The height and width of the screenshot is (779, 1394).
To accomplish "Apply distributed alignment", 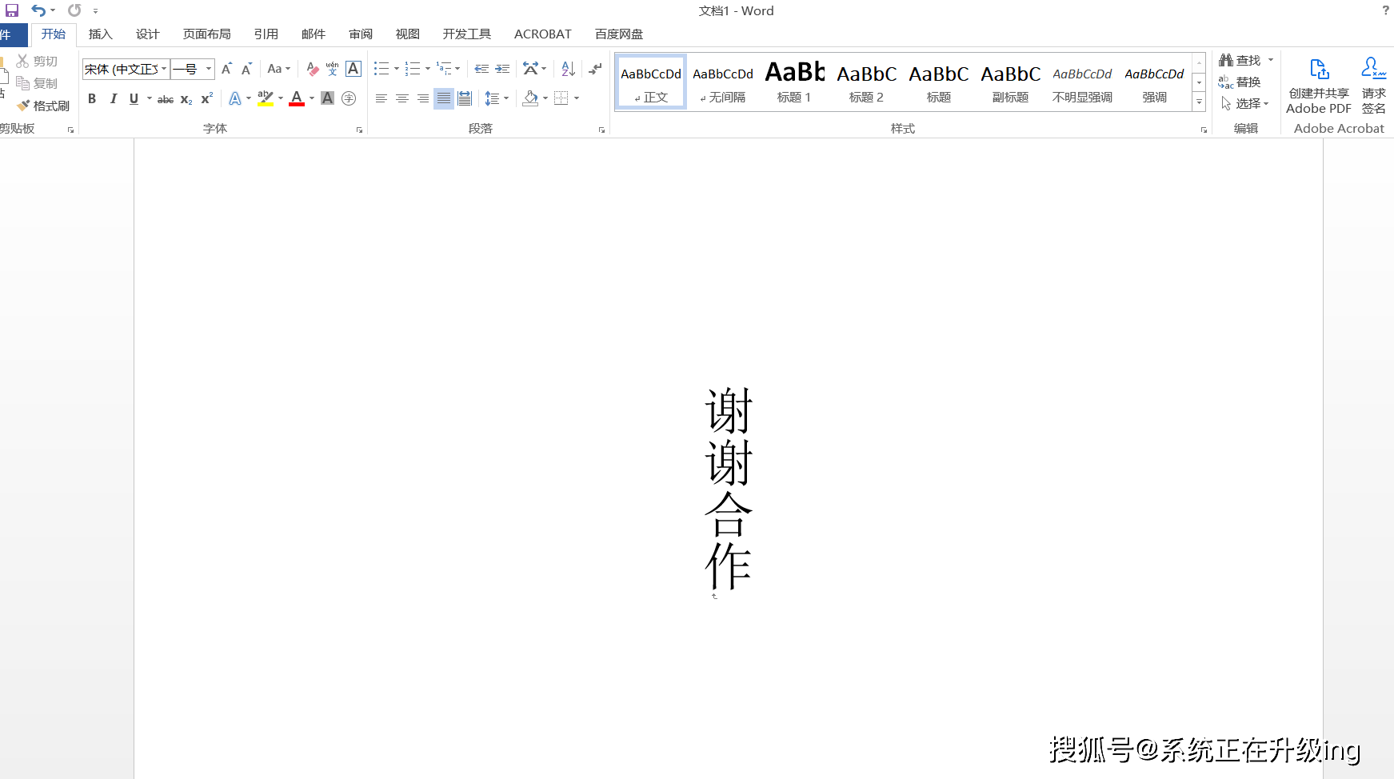I will point(465,98).
